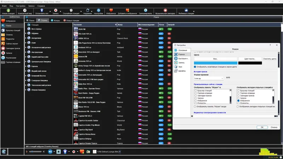Open Сейчас играет in the library sidebar
The width and height of the screenshot is (283, 159).
point(12,43)
